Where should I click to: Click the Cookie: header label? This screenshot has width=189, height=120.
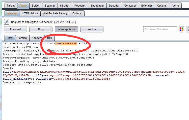[9, 68]
